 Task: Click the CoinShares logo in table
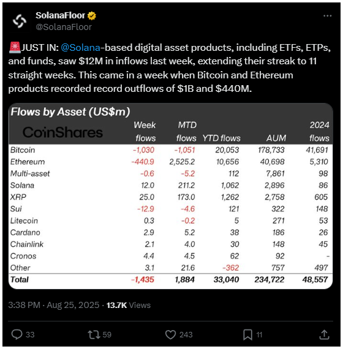(62, 132)
